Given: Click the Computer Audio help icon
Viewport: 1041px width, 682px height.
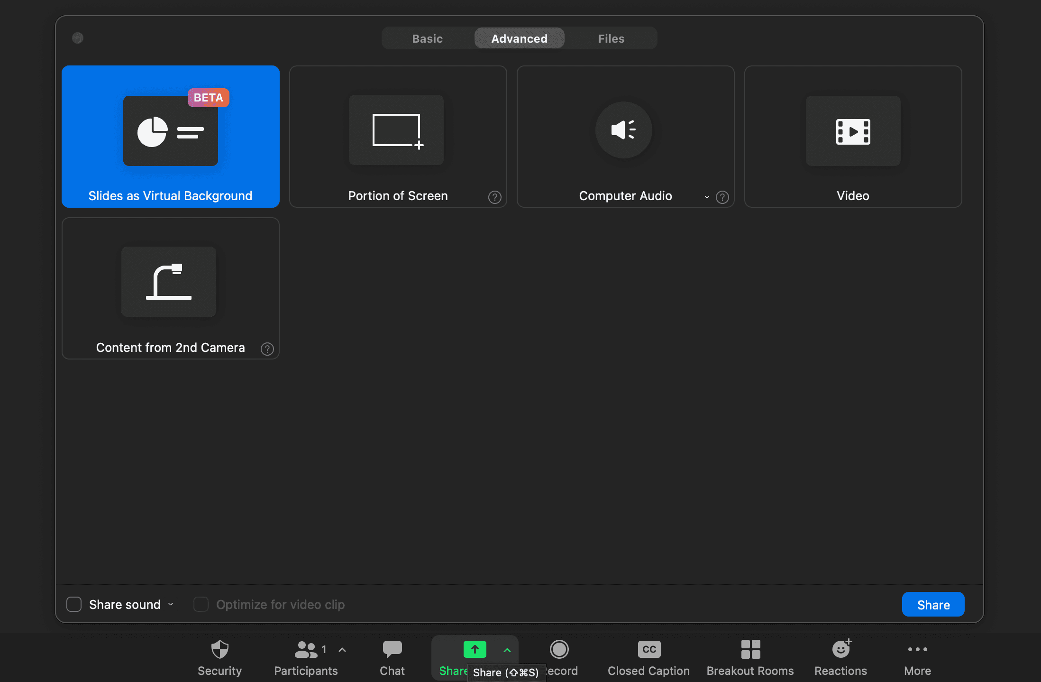Looking at the screenshot, I should 721,196.
